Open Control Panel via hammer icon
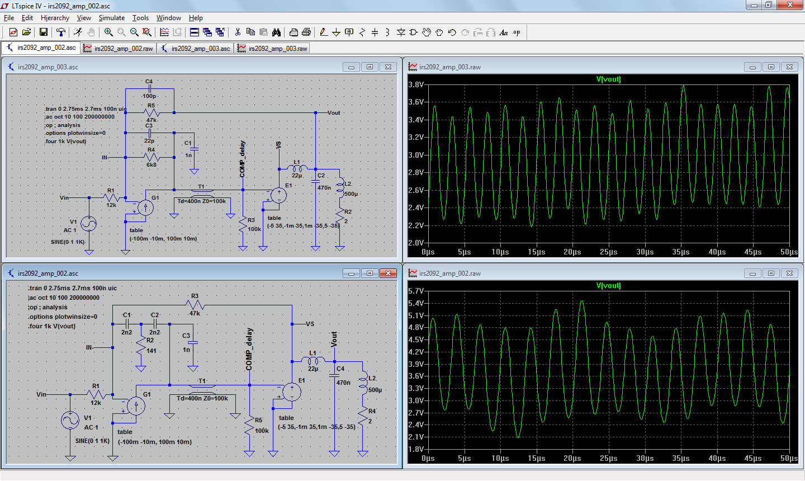 pos(61,32)
